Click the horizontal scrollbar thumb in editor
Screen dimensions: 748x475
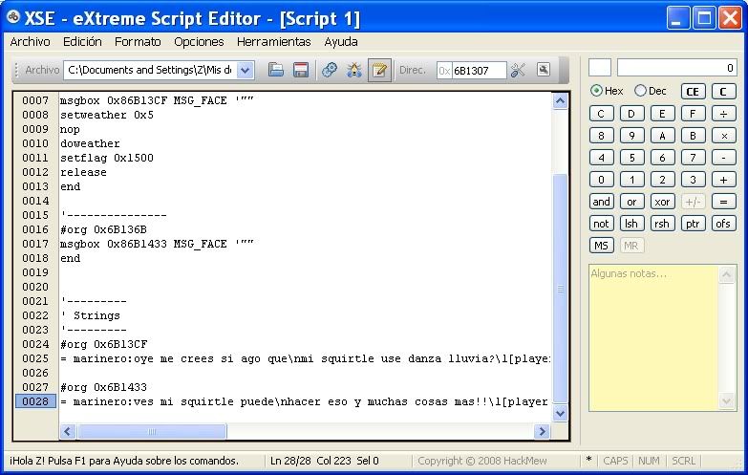(x=152, y=432)
